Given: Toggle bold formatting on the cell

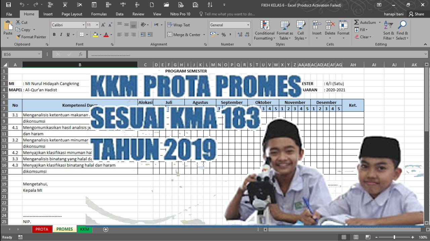Looking at the screenshot, I should (54, 35).
